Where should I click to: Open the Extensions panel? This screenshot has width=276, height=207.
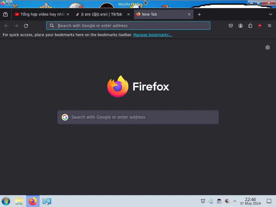pyautogui.click(x=250, y=26)
